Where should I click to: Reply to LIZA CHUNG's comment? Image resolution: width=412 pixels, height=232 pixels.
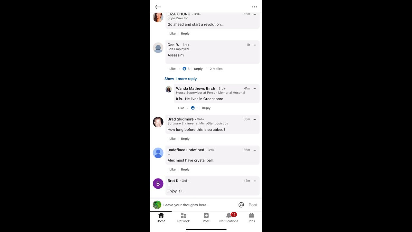pos(185,34)
